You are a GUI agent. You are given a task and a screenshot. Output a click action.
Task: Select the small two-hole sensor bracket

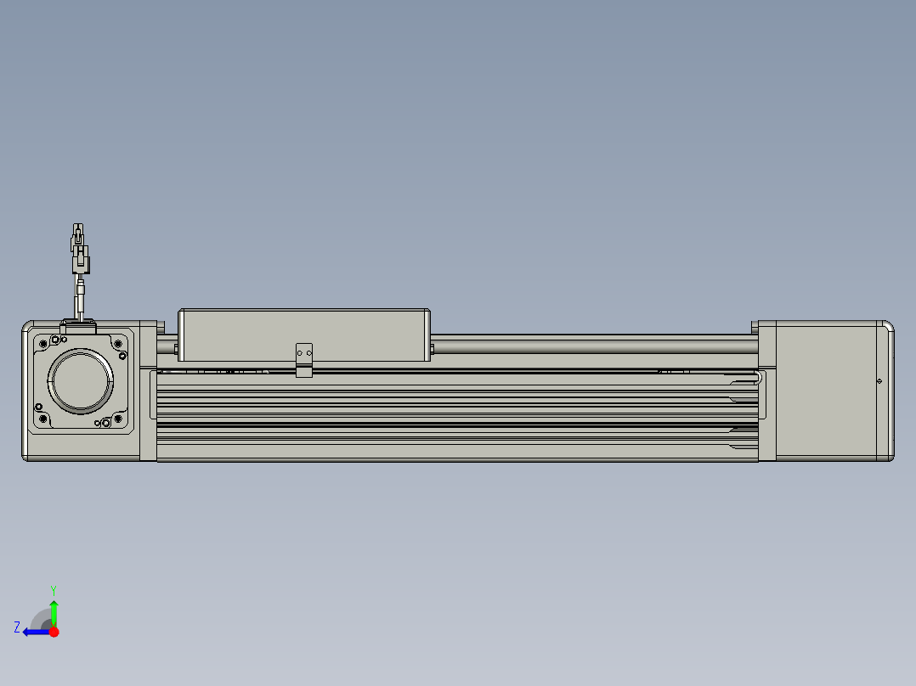(304, 360)
